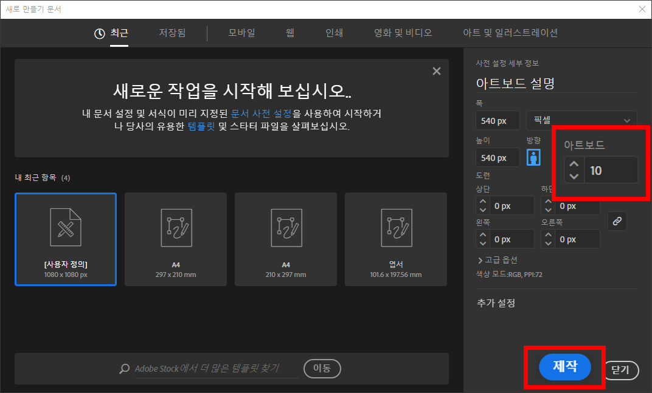Click the magnifier icon in Adobe Stock search
Image resolution: width=652 pixels, height=393 pixels.
(x=125, y=369)
